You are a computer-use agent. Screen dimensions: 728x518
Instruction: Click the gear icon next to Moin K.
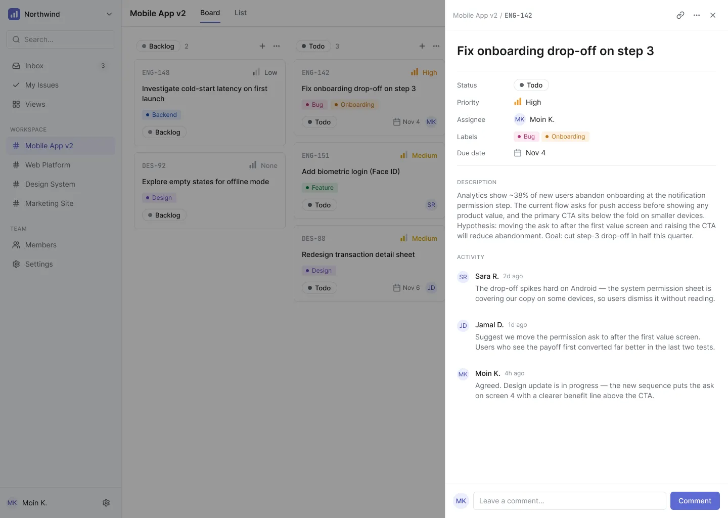(106, 503)
